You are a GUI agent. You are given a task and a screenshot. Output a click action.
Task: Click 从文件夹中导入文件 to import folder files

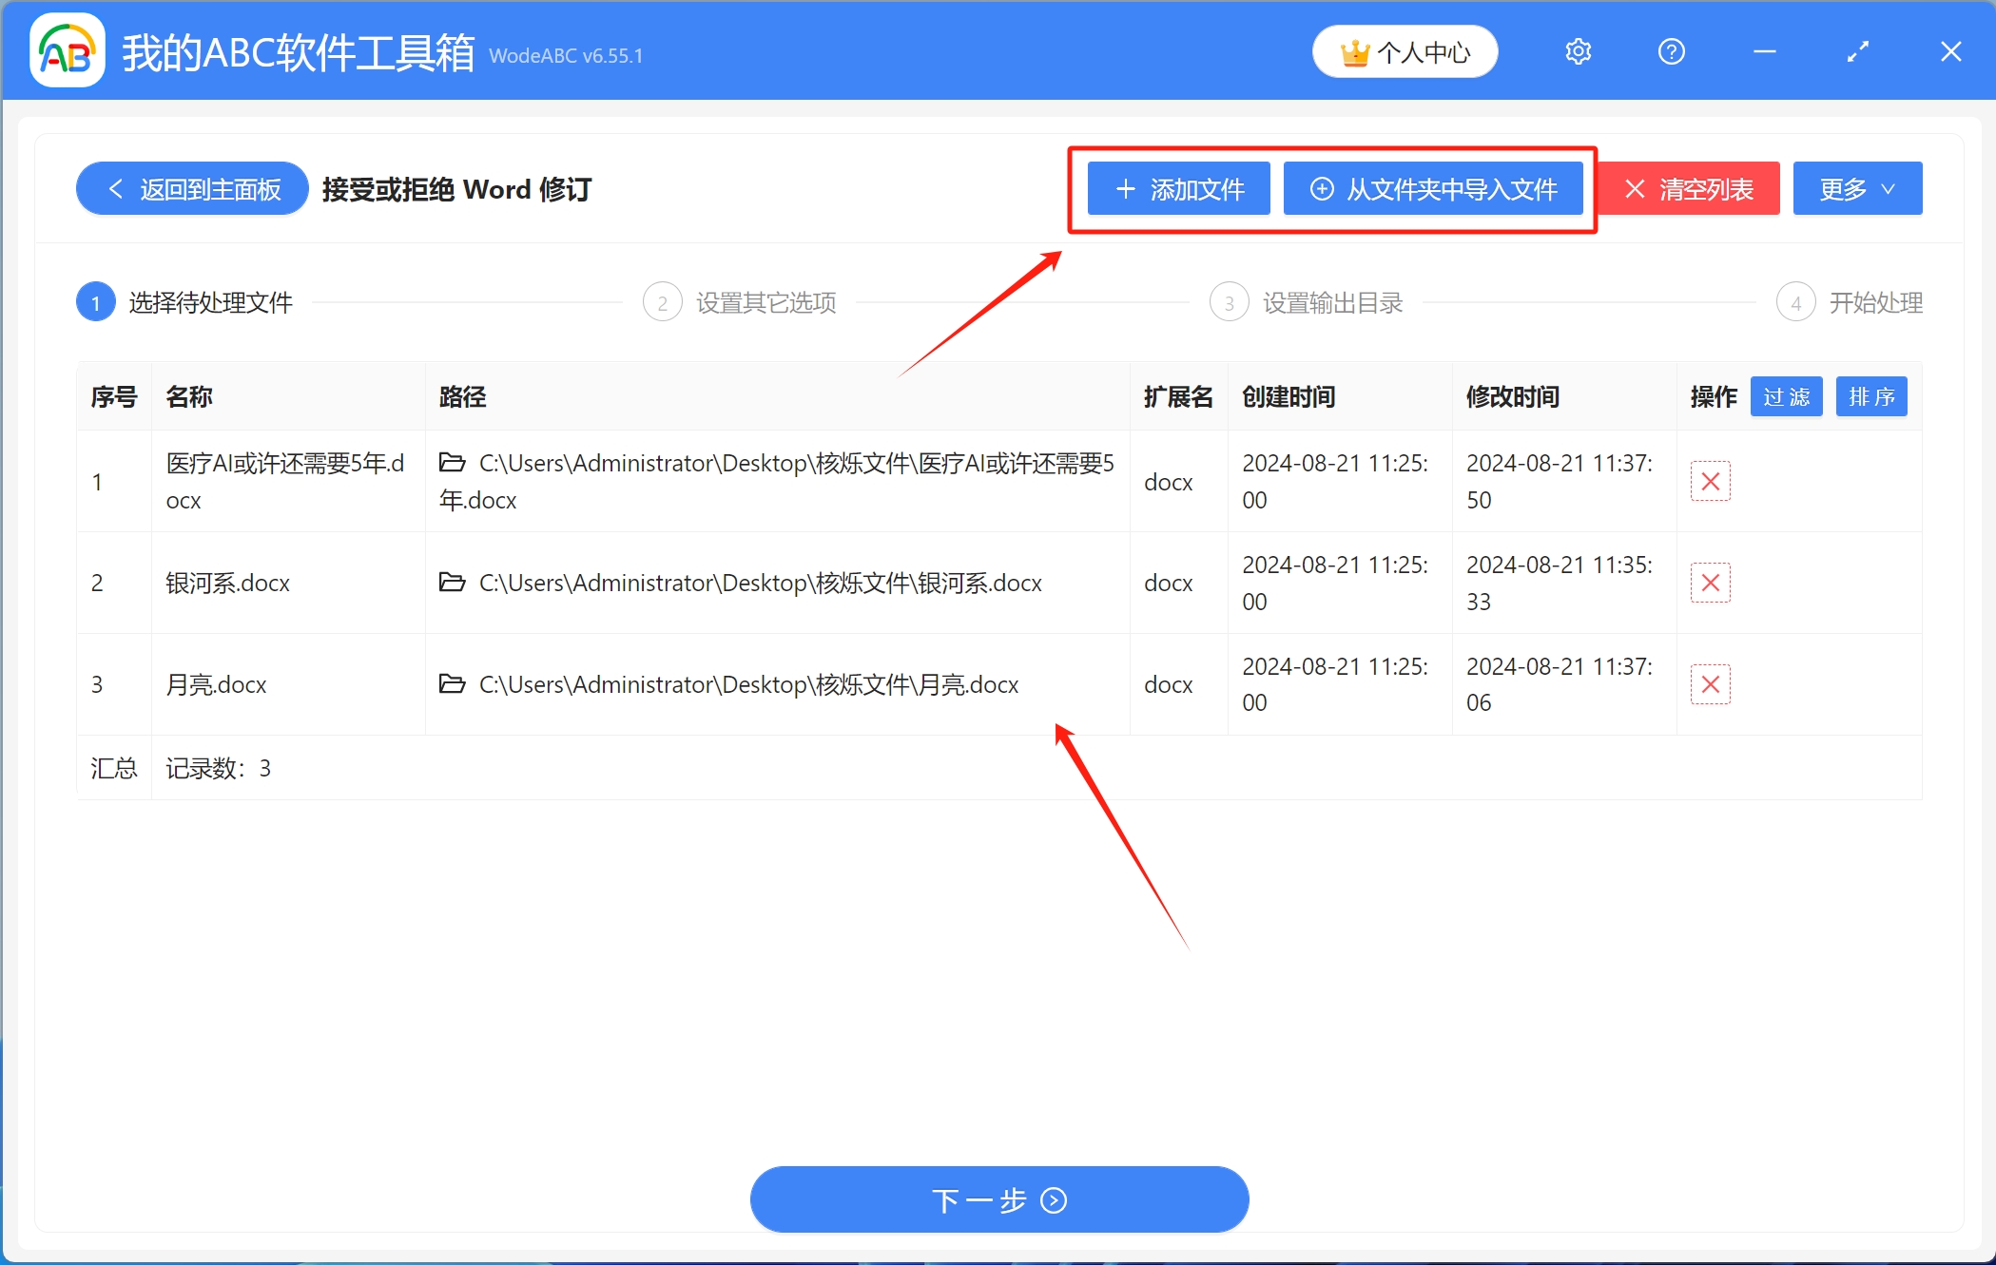[x=1433, y=188]
